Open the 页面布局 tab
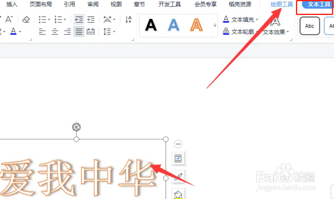The width and height of the screenshot is (334, 199). click(40, 4)
